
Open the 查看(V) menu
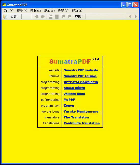(x=22, y=11)
